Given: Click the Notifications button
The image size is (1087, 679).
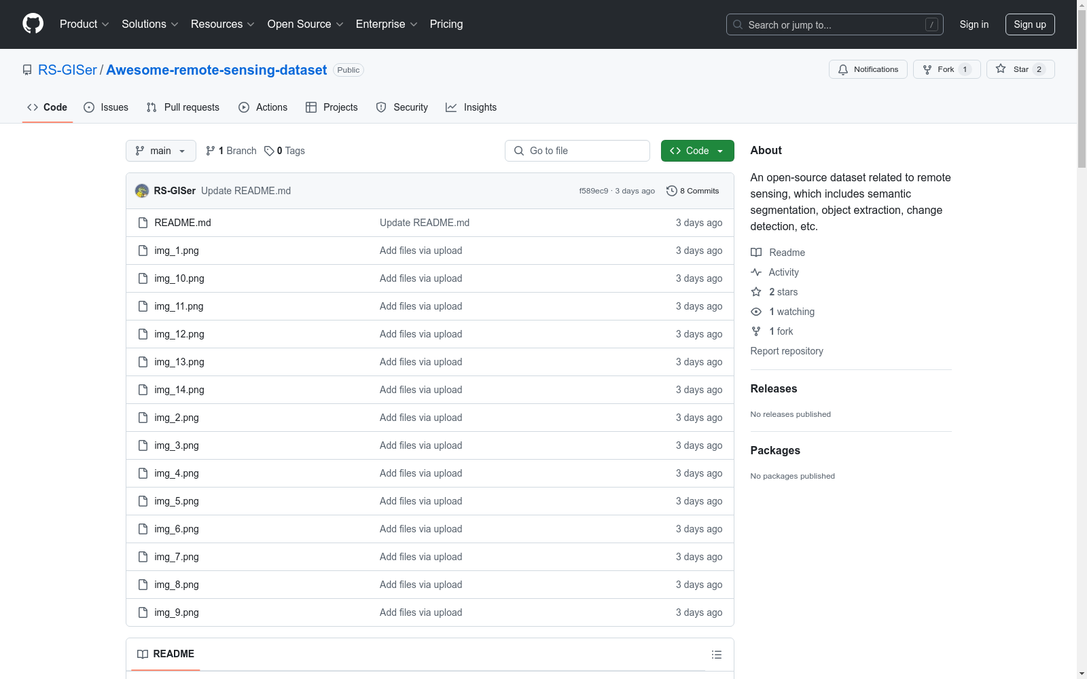Looking at the screenshot, I should (868, 69).
